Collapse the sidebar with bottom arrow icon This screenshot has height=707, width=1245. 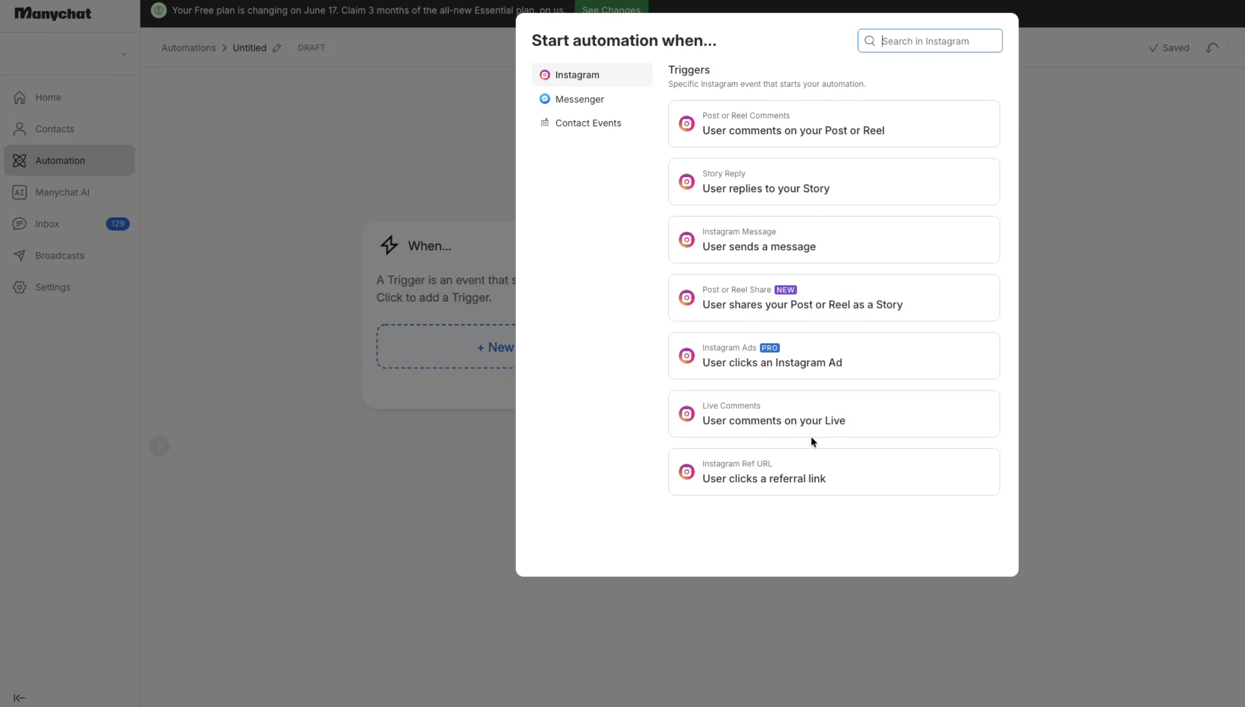pos(19,698)
